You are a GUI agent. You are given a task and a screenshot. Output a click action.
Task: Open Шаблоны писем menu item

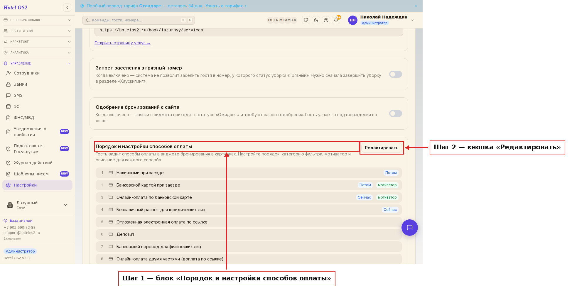click(x=37, y=174)
